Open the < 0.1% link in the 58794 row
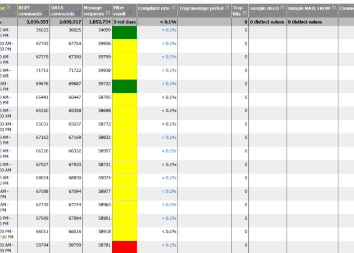The height and width of the screenshot is (253, 354). pos(169,245)
